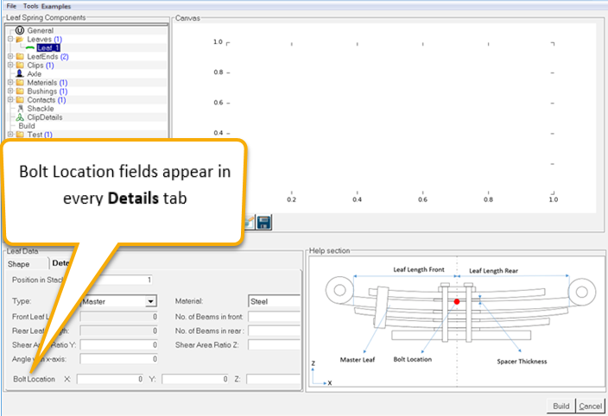The image size is (608, 416).
Task: Click the Material field containing Steel
Action: point(275,301)
